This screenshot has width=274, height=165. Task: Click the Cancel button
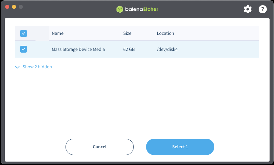click(x=100, y=147)
